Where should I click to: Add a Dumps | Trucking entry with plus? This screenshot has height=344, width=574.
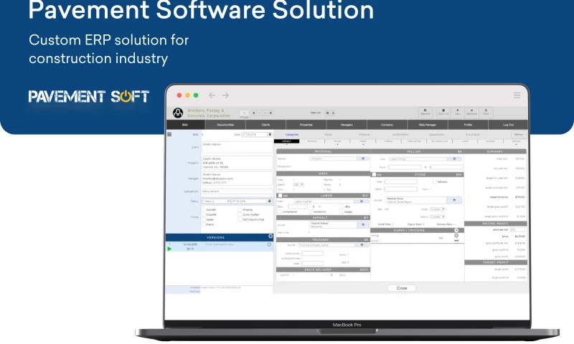pos(456,230)
